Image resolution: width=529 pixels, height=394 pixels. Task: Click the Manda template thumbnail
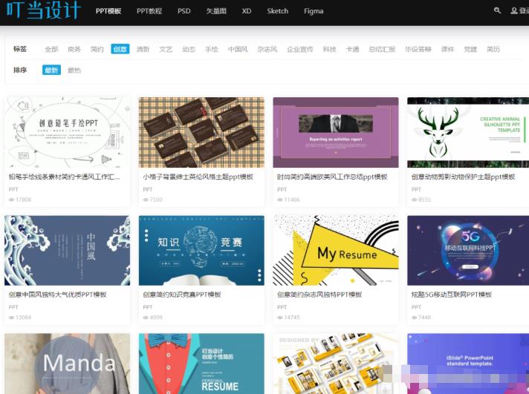pos(67,363)
